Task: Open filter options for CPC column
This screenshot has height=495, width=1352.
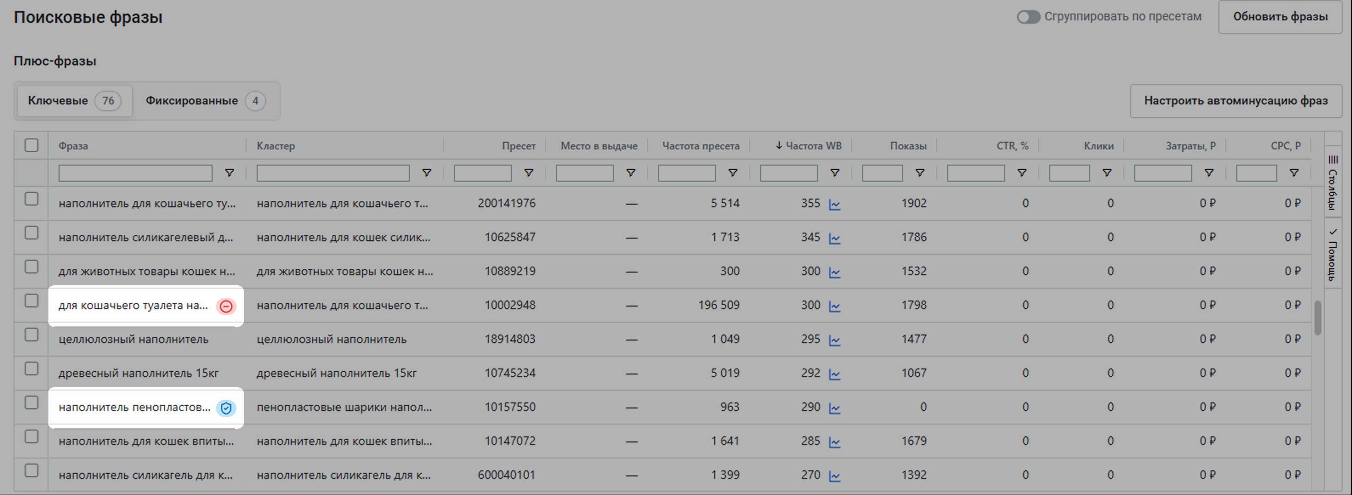Action: click(1294, 173)
